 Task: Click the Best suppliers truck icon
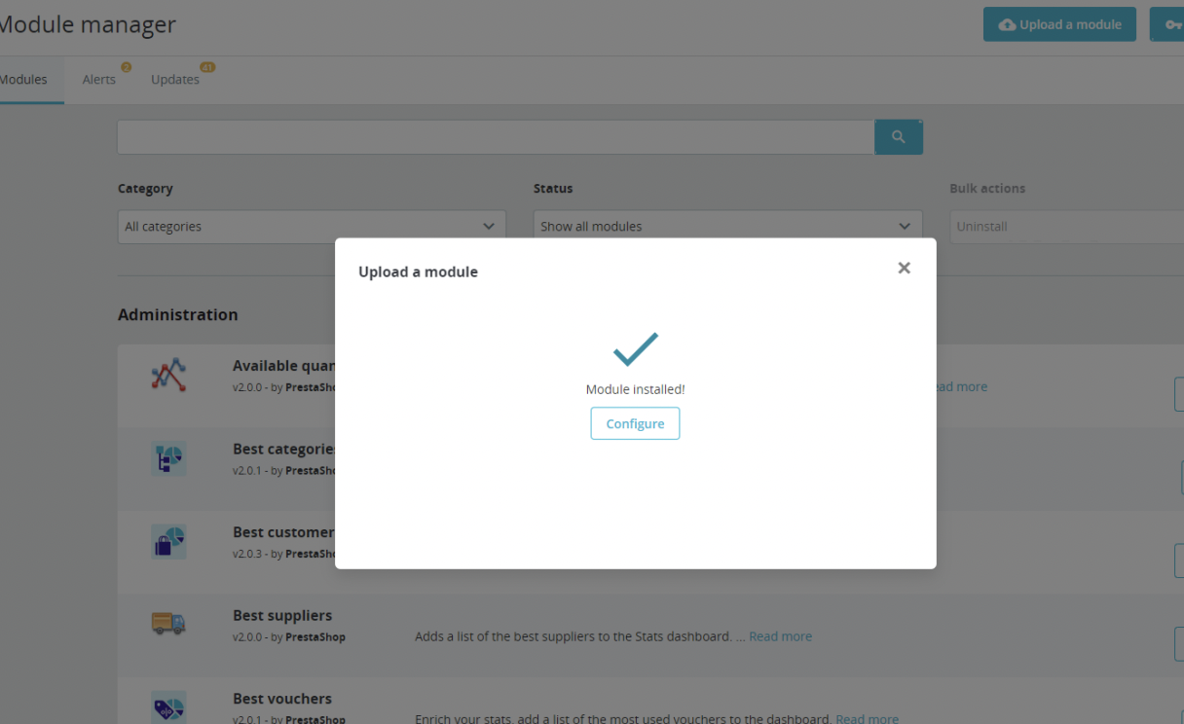tap(168, 624)
